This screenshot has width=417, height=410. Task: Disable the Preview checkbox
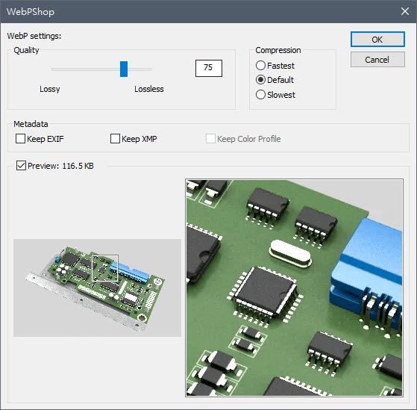point(21,166)
